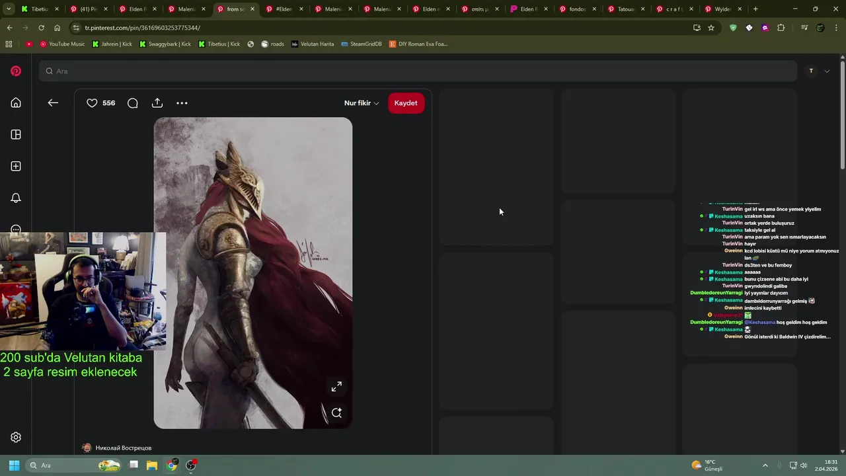Click the Pinterest Ara search field
Viewport: 846px width, 476px height.
tap(418, 71)
